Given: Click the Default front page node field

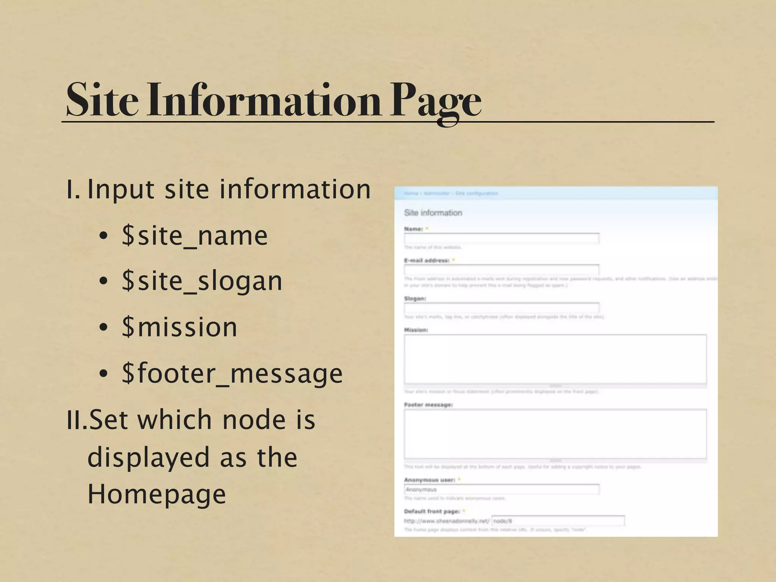Looking at the screenshot, I should coord(558,521).
